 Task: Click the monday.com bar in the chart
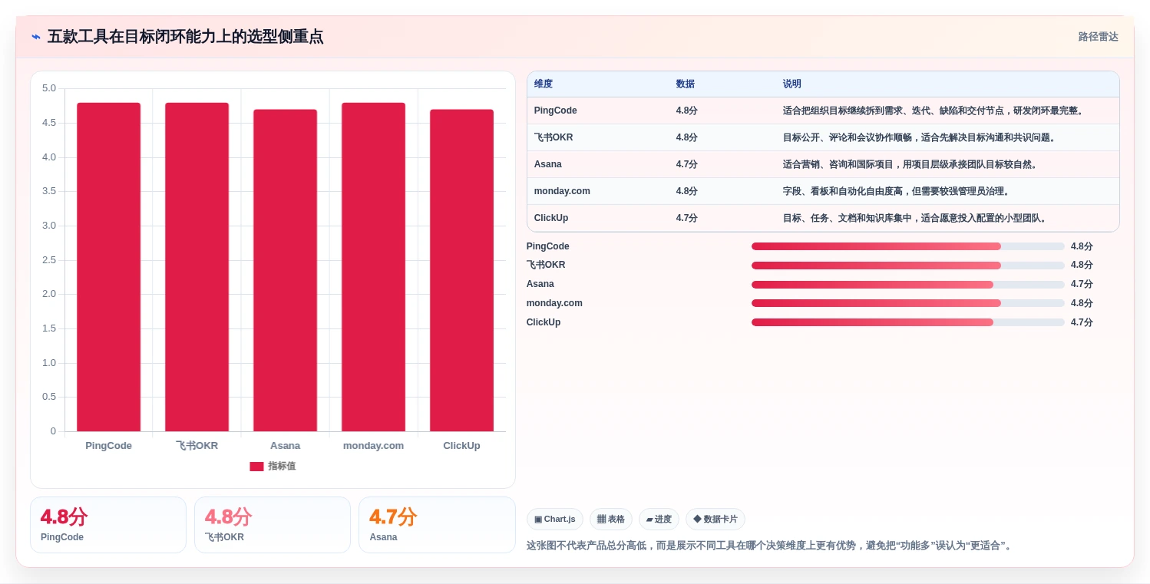coord(373,267)
